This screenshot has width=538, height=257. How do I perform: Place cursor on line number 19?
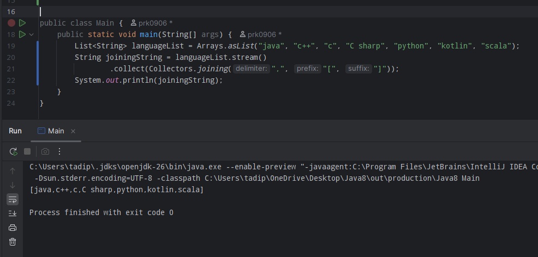(x=11, y=46)
